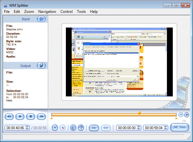Toggle the inv selection button
Screen dimensions: 193x142
93,128
